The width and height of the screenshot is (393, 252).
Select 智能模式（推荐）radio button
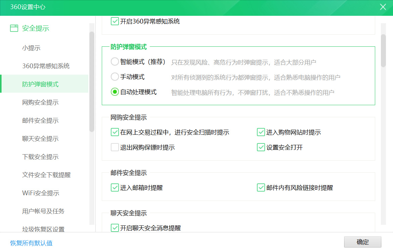115,62
